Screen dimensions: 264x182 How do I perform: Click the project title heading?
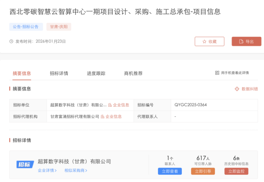point(115,12)
